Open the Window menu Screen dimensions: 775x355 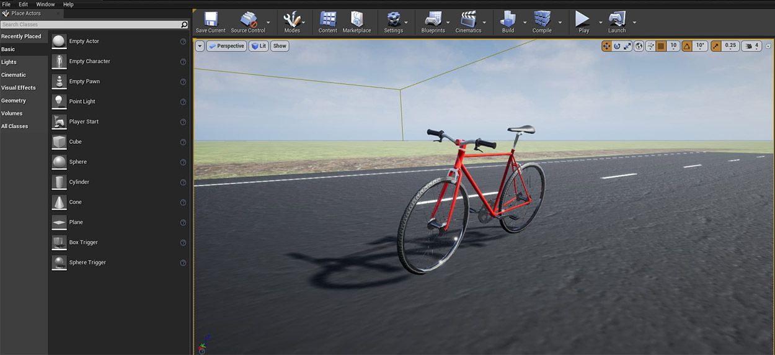[x=45, y=4]
